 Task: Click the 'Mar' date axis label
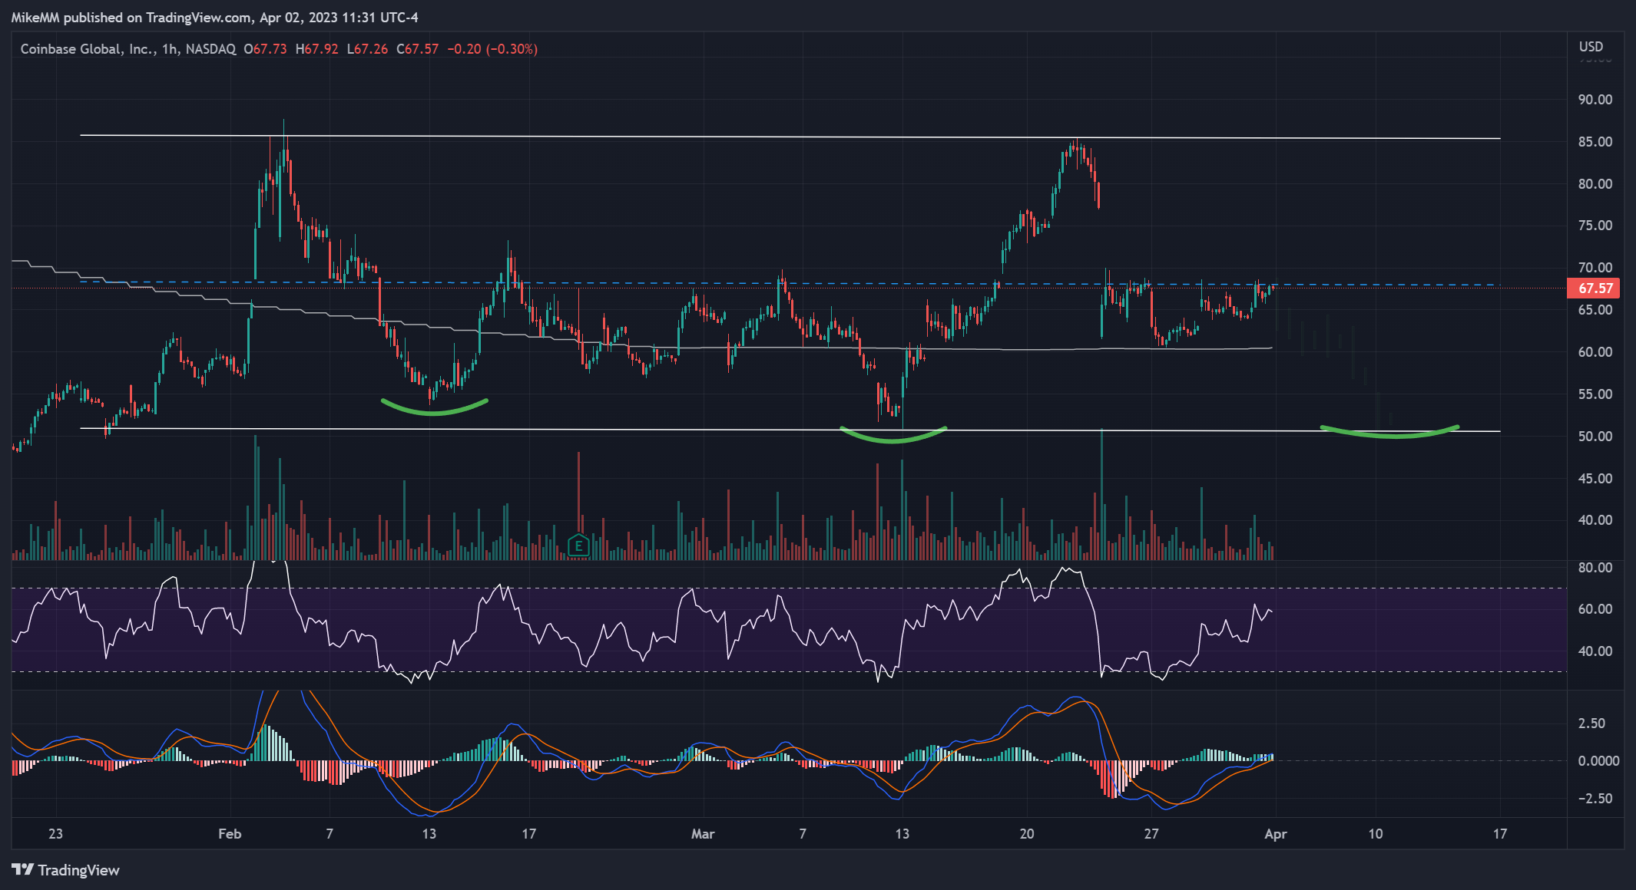point(703,834)
